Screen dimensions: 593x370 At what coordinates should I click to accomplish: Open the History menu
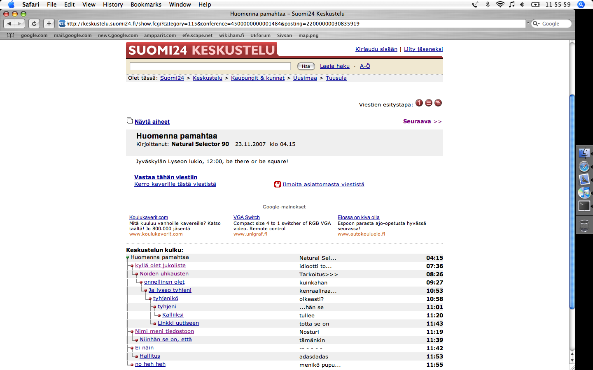113,5
